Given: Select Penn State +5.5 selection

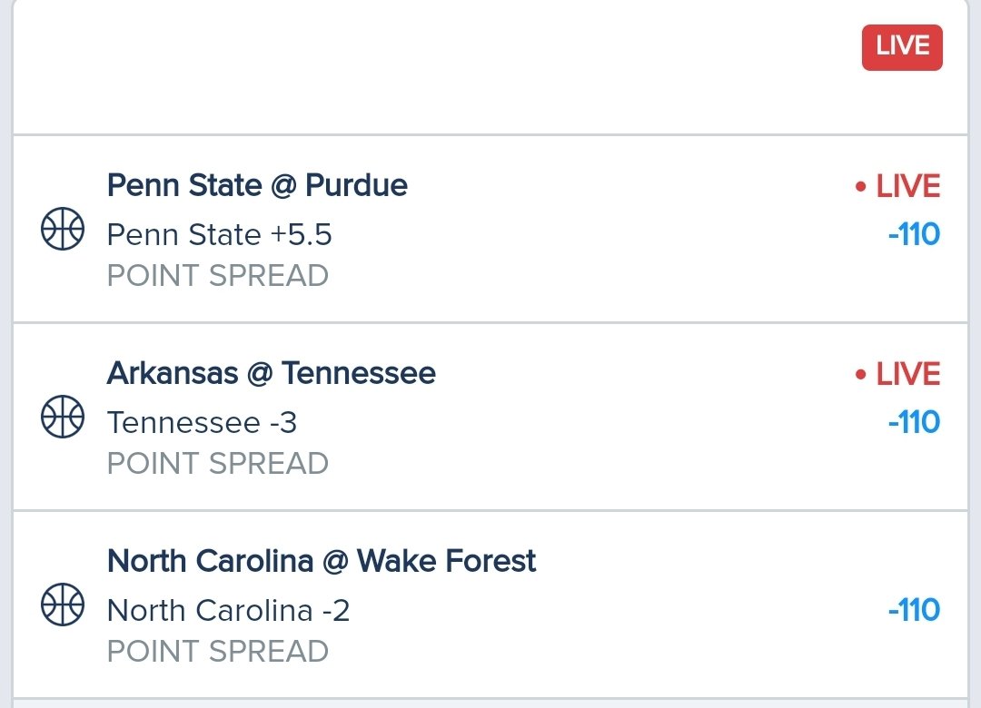Looking at the screenshot, I should tap(220, 235).
